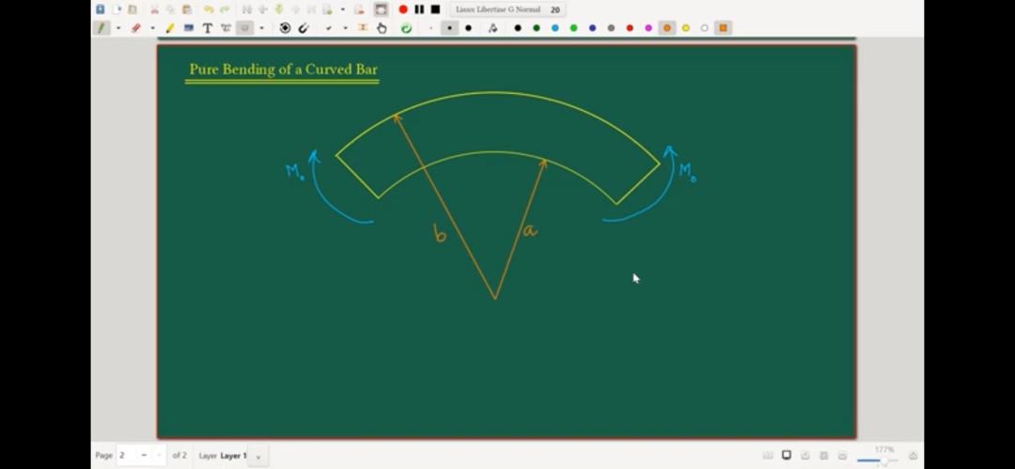Viewport: 1015px width, 469px height.
Task: Select the Highlighter tool
Action: 170,28
